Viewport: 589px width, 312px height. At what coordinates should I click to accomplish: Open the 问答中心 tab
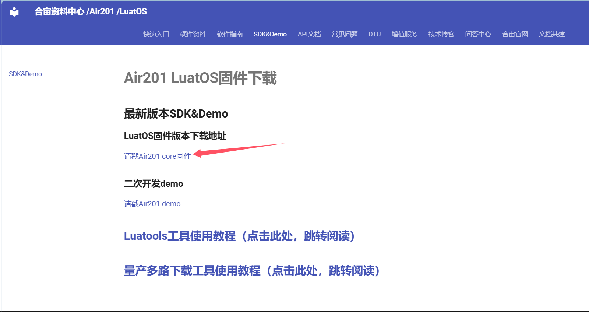tap(478, 34)
